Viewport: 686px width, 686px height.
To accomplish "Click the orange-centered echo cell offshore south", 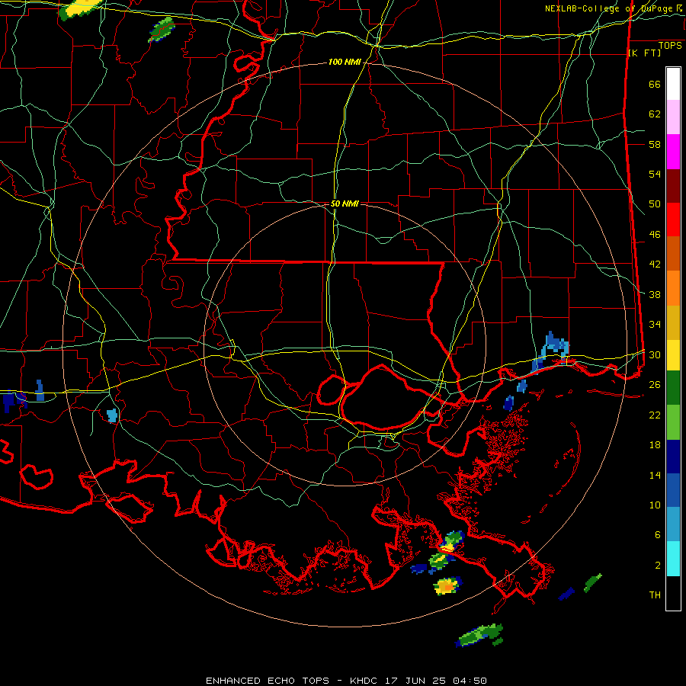I will click(447, 585).
